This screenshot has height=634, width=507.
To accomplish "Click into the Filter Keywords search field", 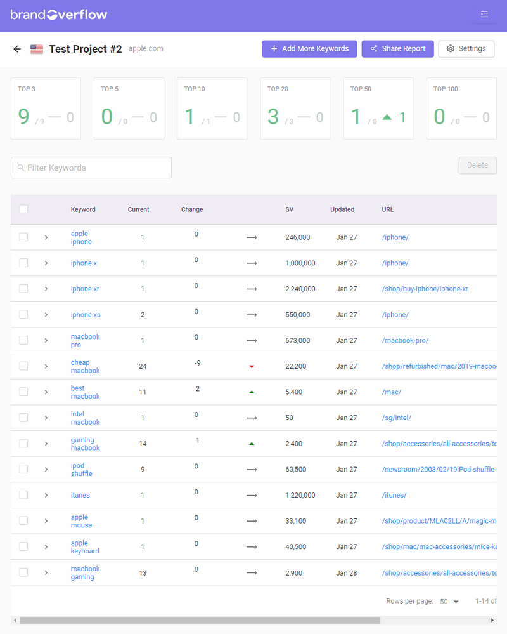I will [91, 168].
